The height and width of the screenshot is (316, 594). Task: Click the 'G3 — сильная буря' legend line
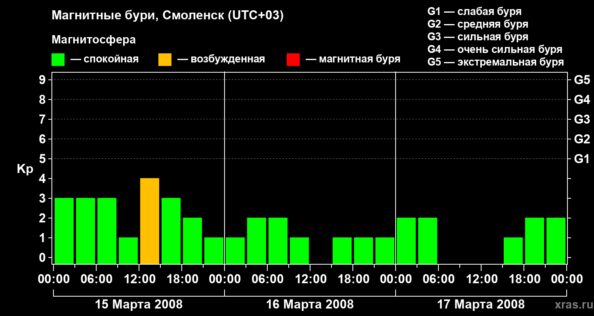pyautogui.click(x=478, y=37)
